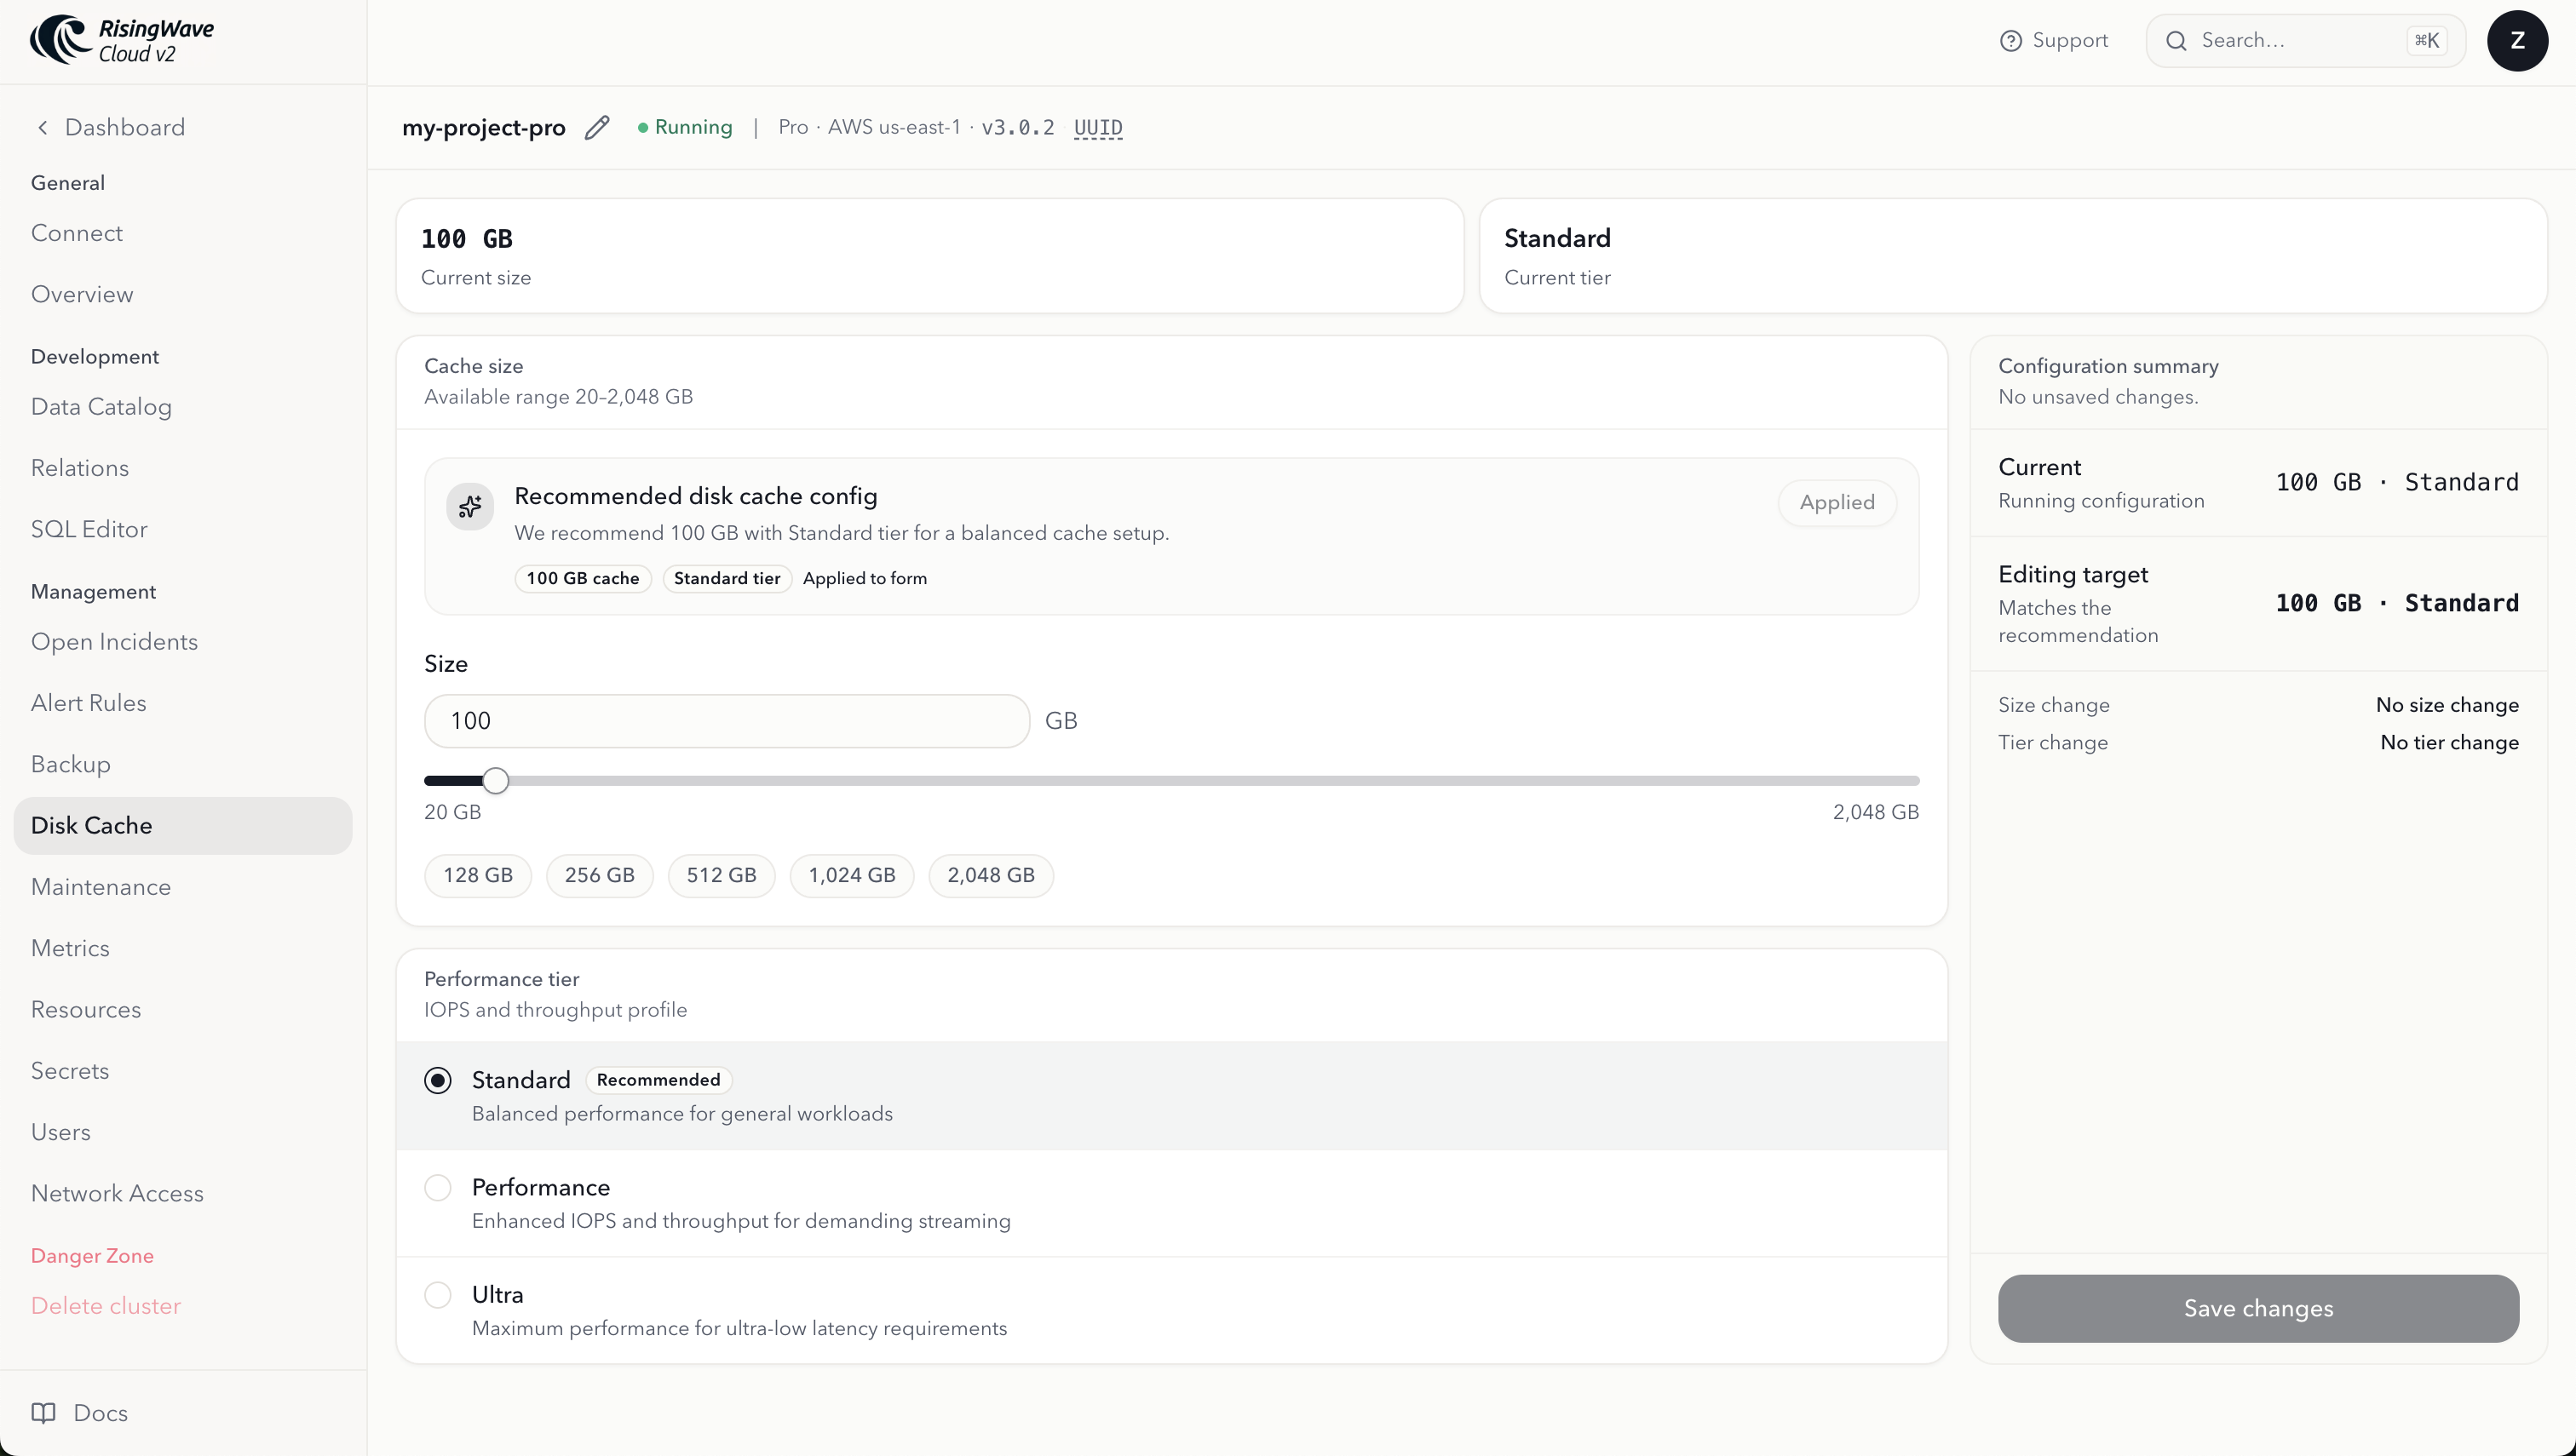Choose the 2,048 GB preset
Screen dimensions: 2576x1456
click(x=991, y=875)
